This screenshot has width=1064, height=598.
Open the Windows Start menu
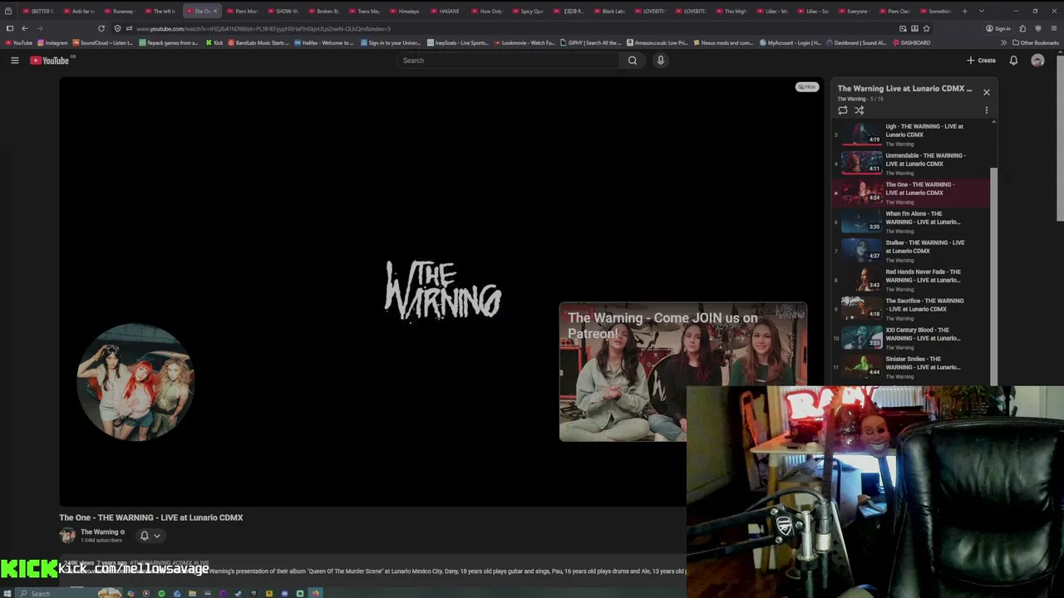(8, 593)
